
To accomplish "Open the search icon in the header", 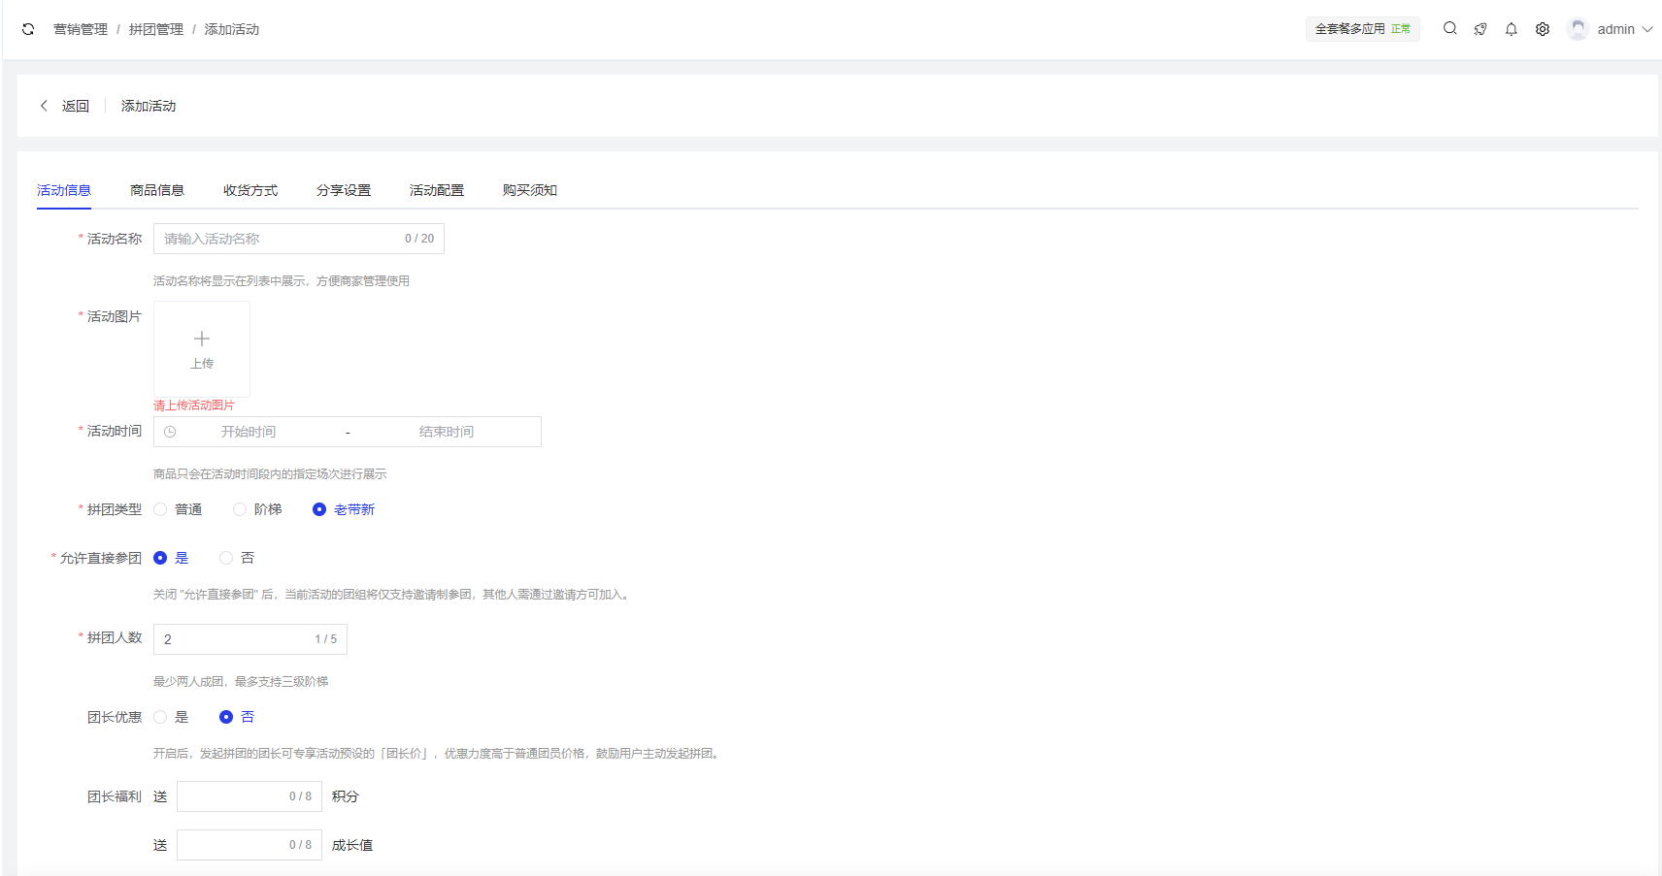I will [1449, 29].
